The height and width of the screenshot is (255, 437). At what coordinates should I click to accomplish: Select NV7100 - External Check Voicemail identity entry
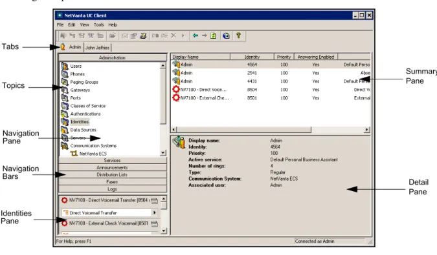click(109, 223)
